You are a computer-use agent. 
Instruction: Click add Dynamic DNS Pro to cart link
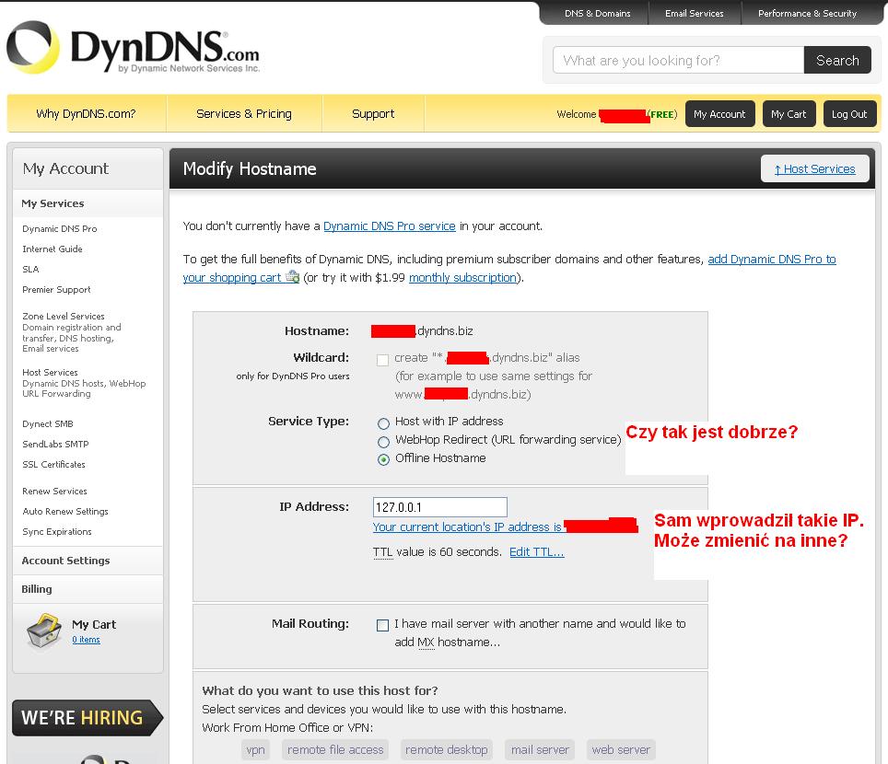tap(772, 259)
